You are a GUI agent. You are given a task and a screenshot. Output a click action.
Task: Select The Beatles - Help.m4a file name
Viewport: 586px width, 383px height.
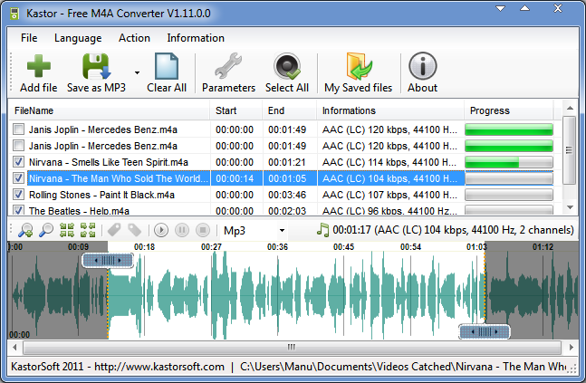pos(79,211)
